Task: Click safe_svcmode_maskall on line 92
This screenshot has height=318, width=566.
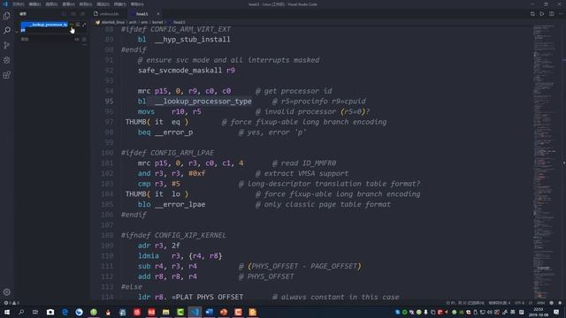Action: pyautogui.click(x=180, y=71)
